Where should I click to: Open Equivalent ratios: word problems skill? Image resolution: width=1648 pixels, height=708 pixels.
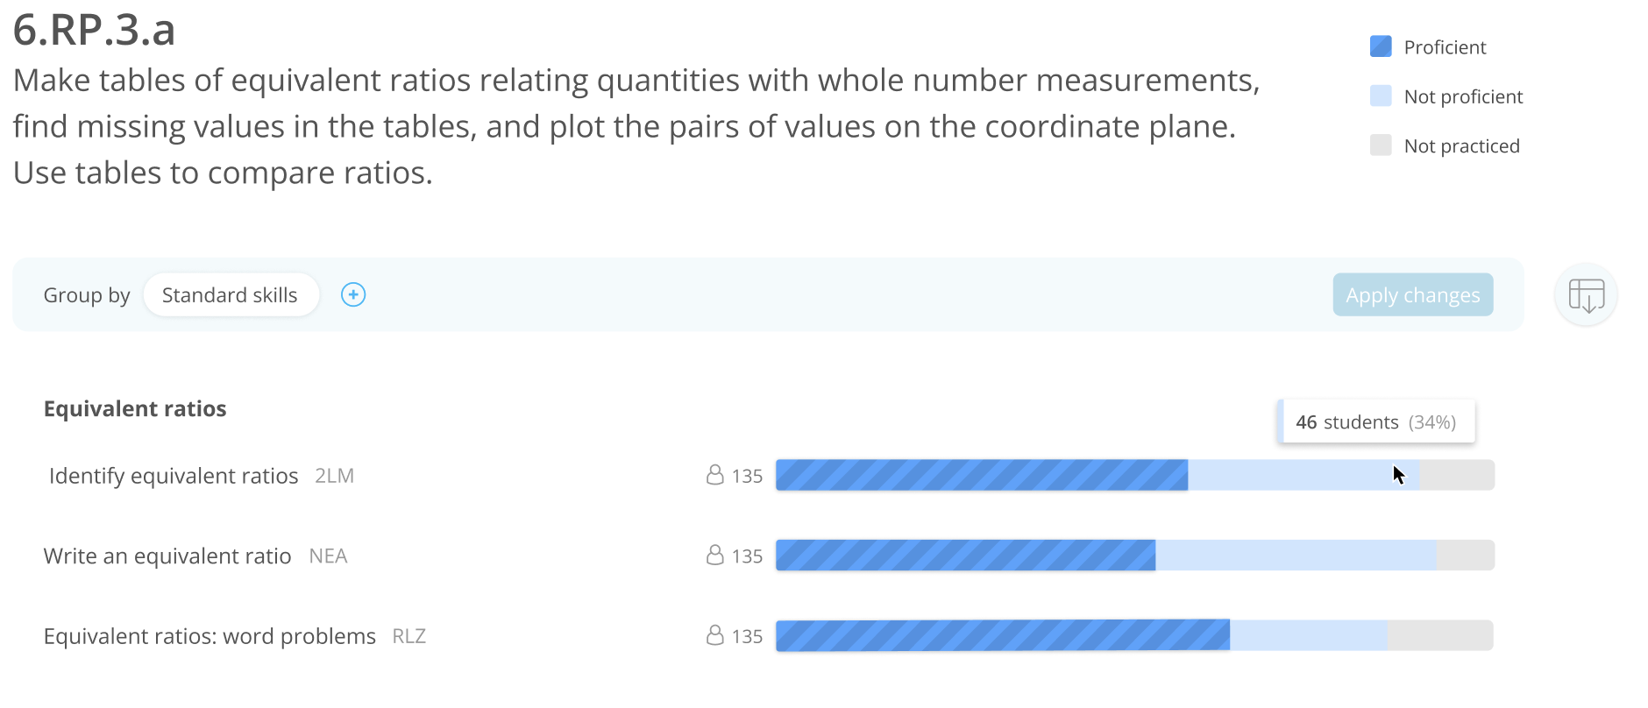click(x=210, y=636)
